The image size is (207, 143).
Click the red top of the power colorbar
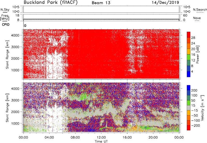pyautogui.click(x=189, y=35)
